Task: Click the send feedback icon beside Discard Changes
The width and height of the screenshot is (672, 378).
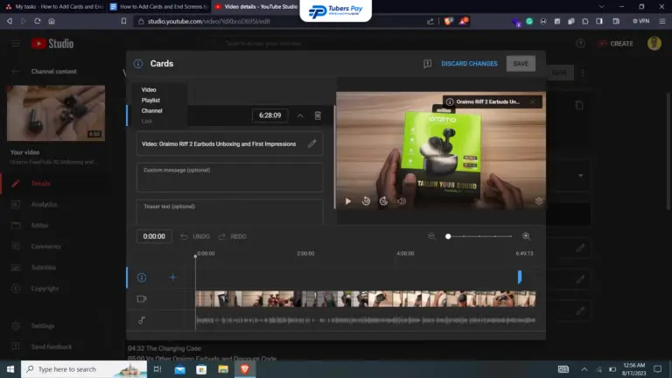Action: tap(427, 63)
